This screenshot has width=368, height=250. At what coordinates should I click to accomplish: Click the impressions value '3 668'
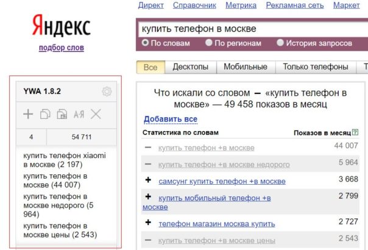349,179
